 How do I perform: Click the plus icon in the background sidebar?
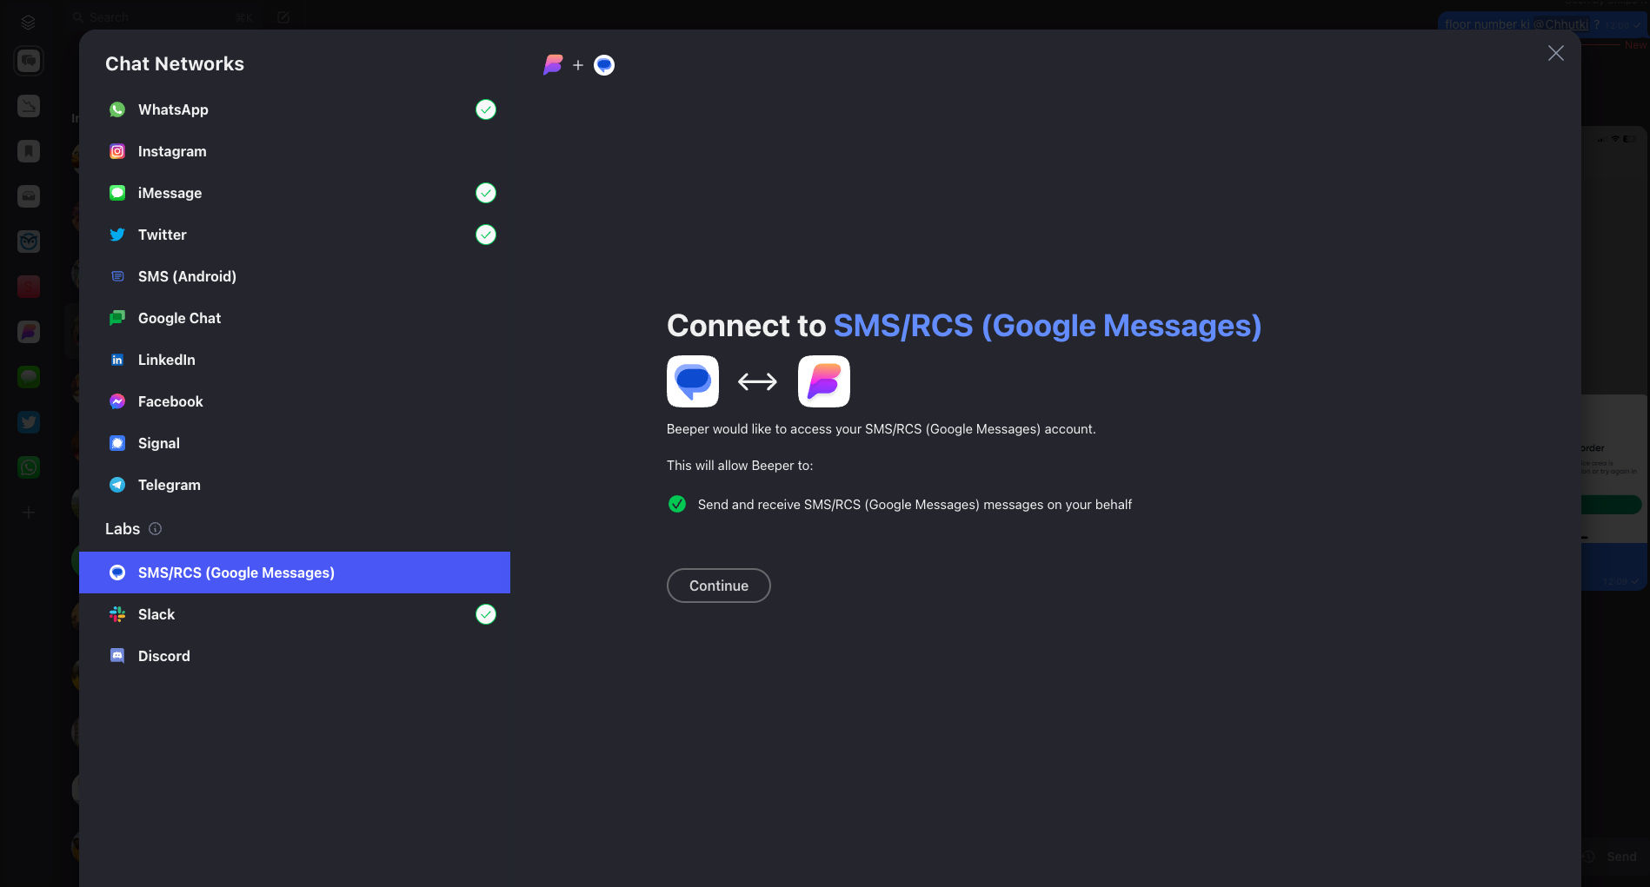coord(29,513)
